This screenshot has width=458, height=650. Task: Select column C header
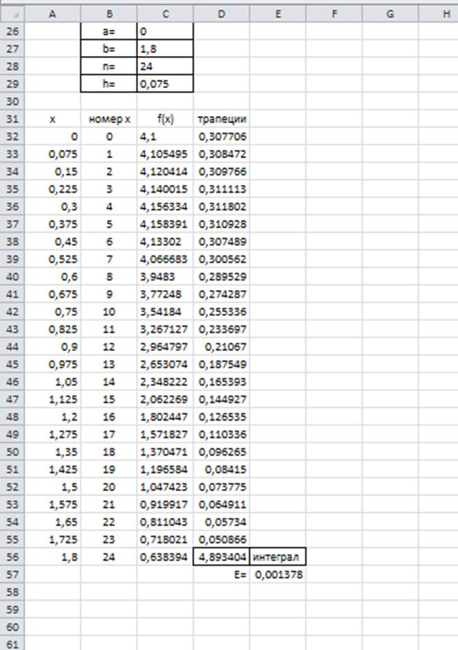click(165, 14)
